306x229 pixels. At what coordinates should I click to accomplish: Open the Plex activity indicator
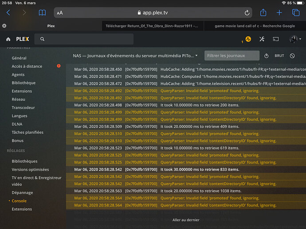click(x=248, y=39)
